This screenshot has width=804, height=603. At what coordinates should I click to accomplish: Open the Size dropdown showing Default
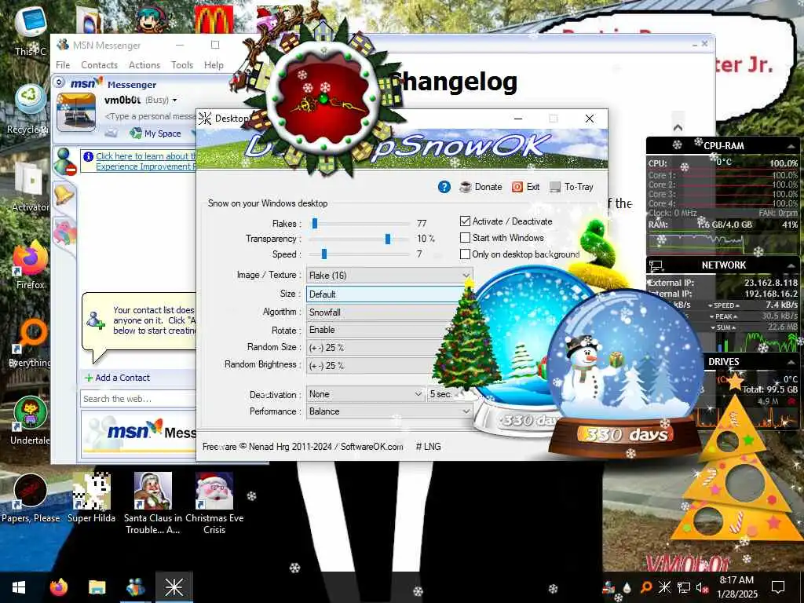pos(386,294)
